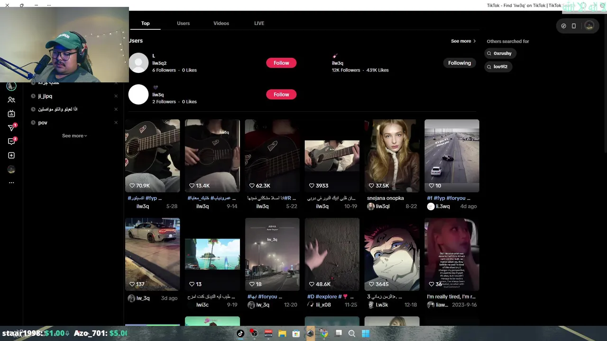Open Google Chrome in taskbar

[324, 333]
